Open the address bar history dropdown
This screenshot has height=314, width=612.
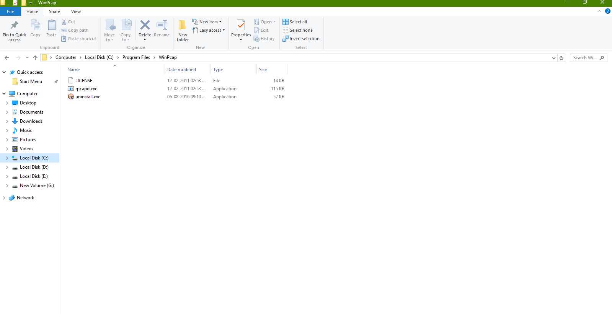tap(554, 58)
